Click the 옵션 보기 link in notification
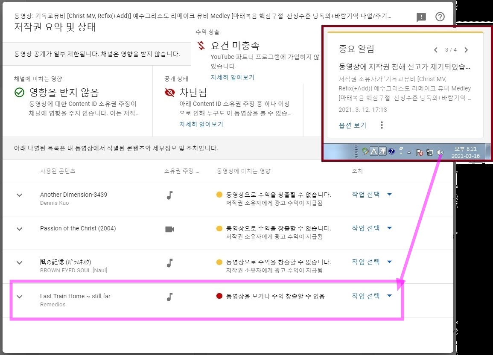 coord(353,125)
